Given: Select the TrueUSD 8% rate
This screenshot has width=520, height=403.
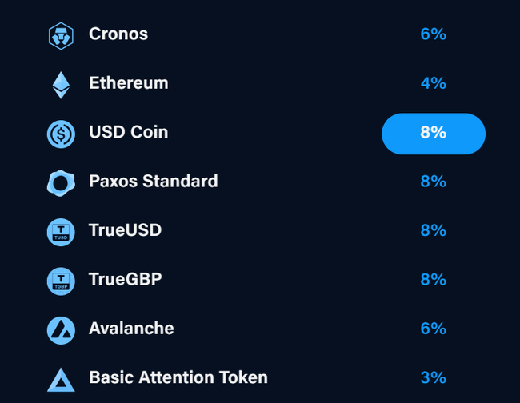Looking at the screenshot, I should click(433, 230).
